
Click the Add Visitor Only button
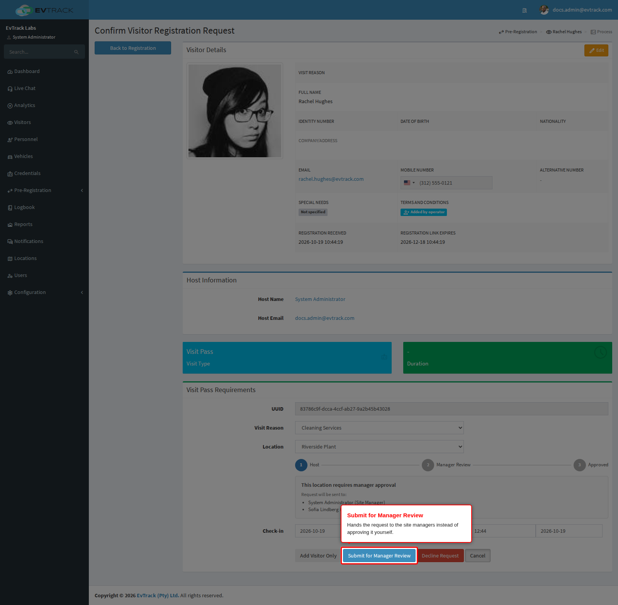(318, 556)
